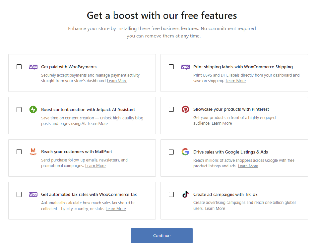Enable Create ad campaigns with TikTok

(x=171, y=194)
